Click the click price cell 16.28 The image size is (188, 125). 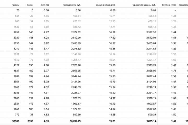click(112, 32)
